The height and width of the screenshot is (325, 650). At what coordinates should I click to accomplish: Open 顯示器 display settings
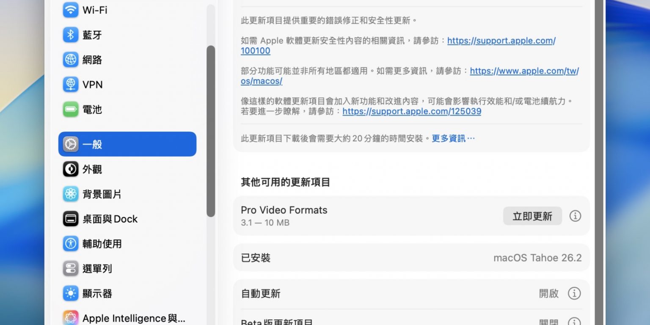point(97,294)
